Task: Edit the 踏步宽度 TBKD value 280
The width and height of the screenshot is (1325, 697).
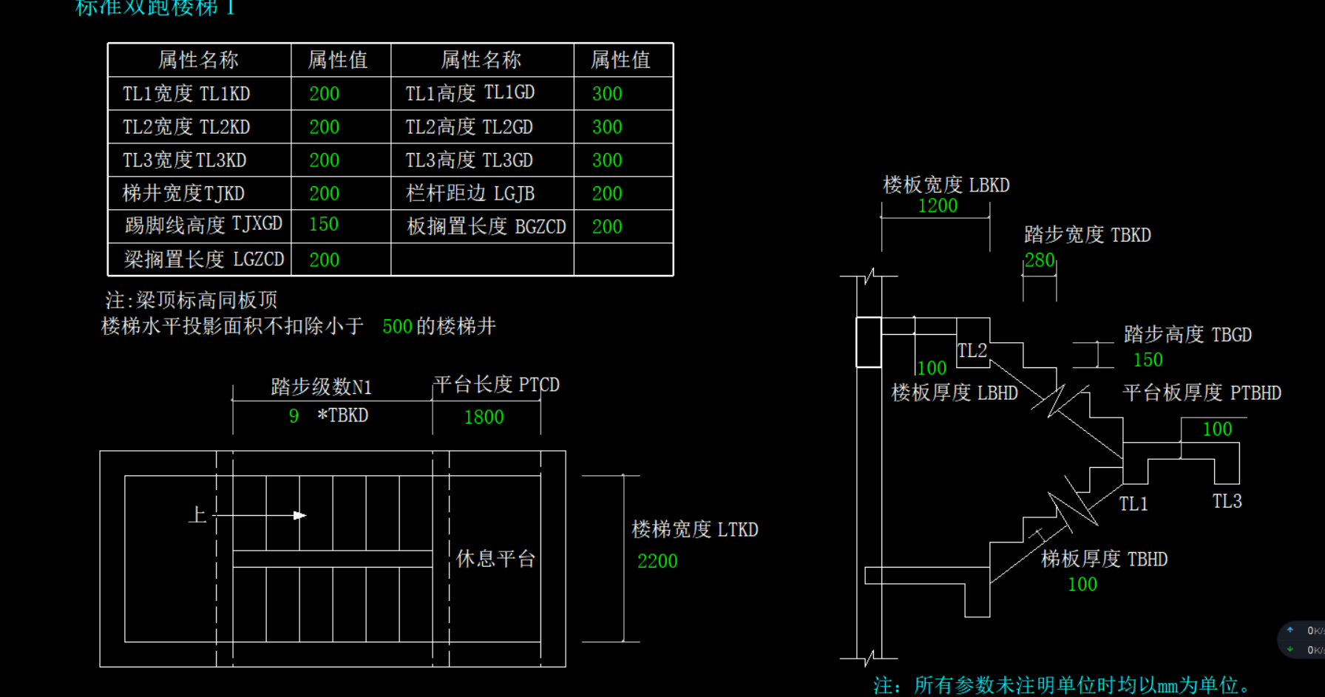Action: click(x=1040, y=260)
